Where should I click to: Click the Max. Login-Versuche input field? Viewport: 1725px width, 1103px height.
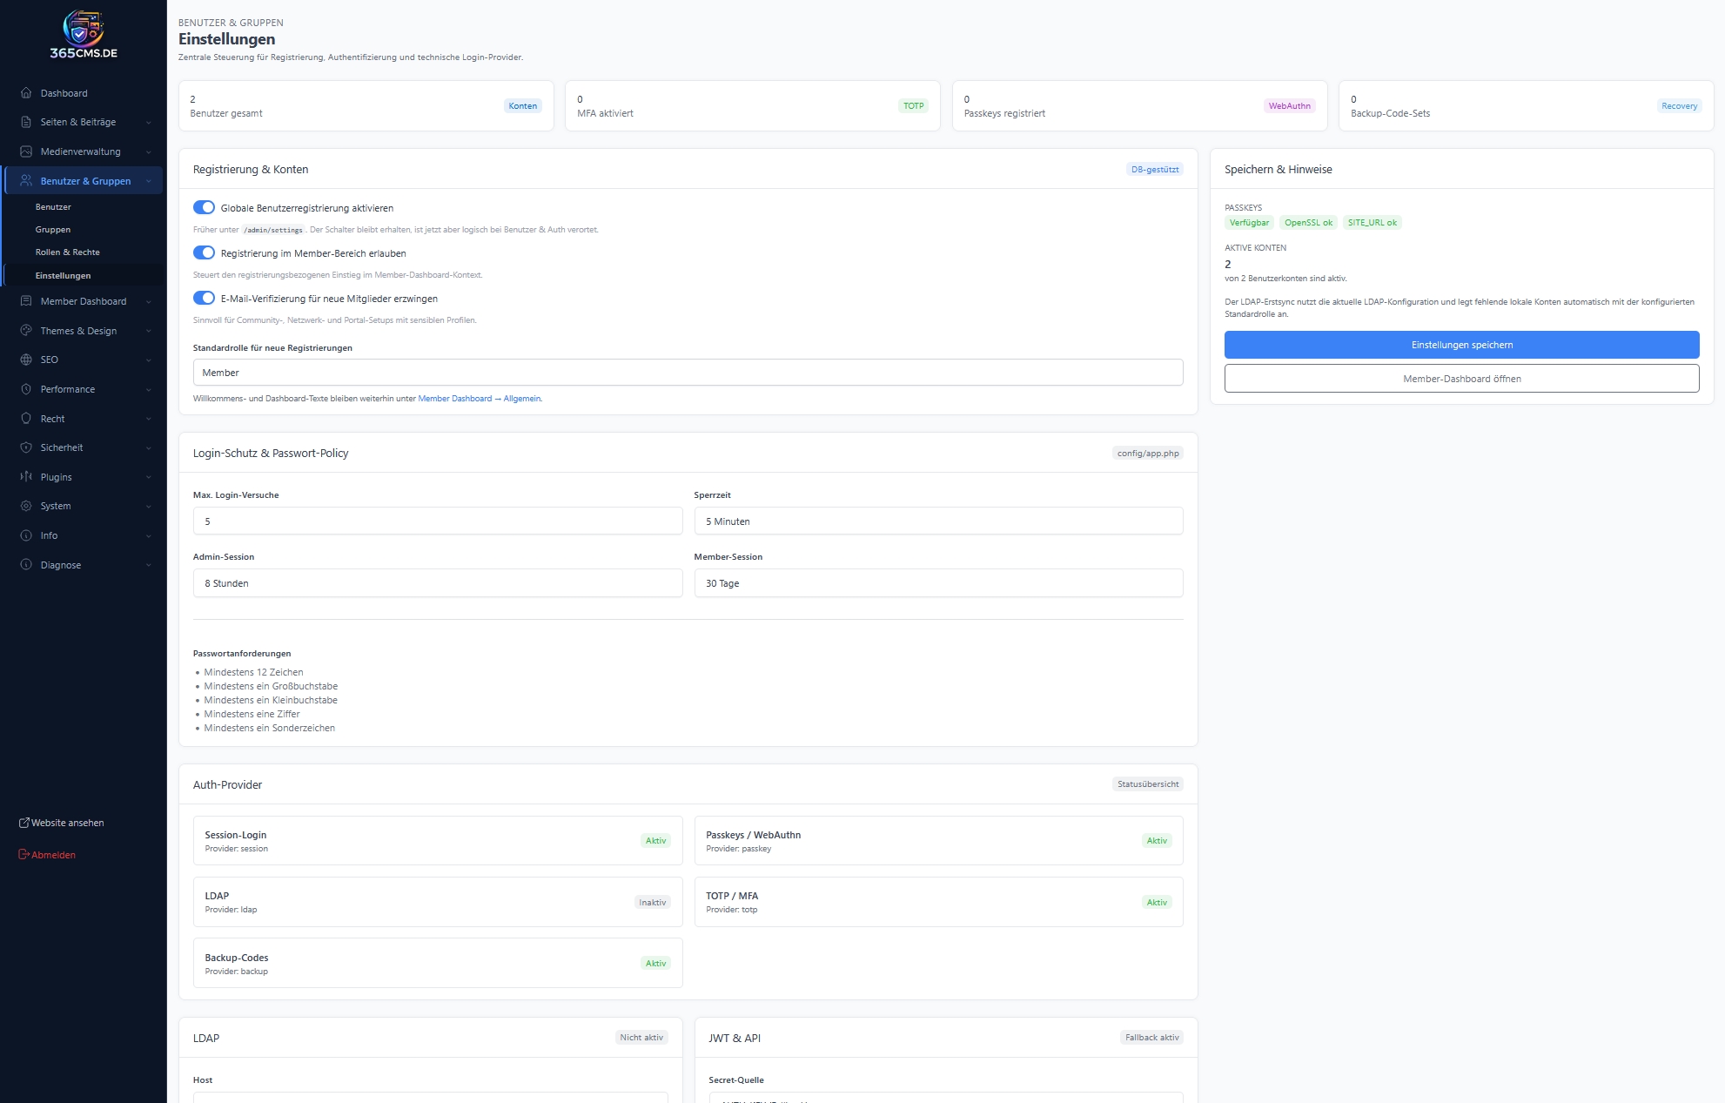coord(437,521)
